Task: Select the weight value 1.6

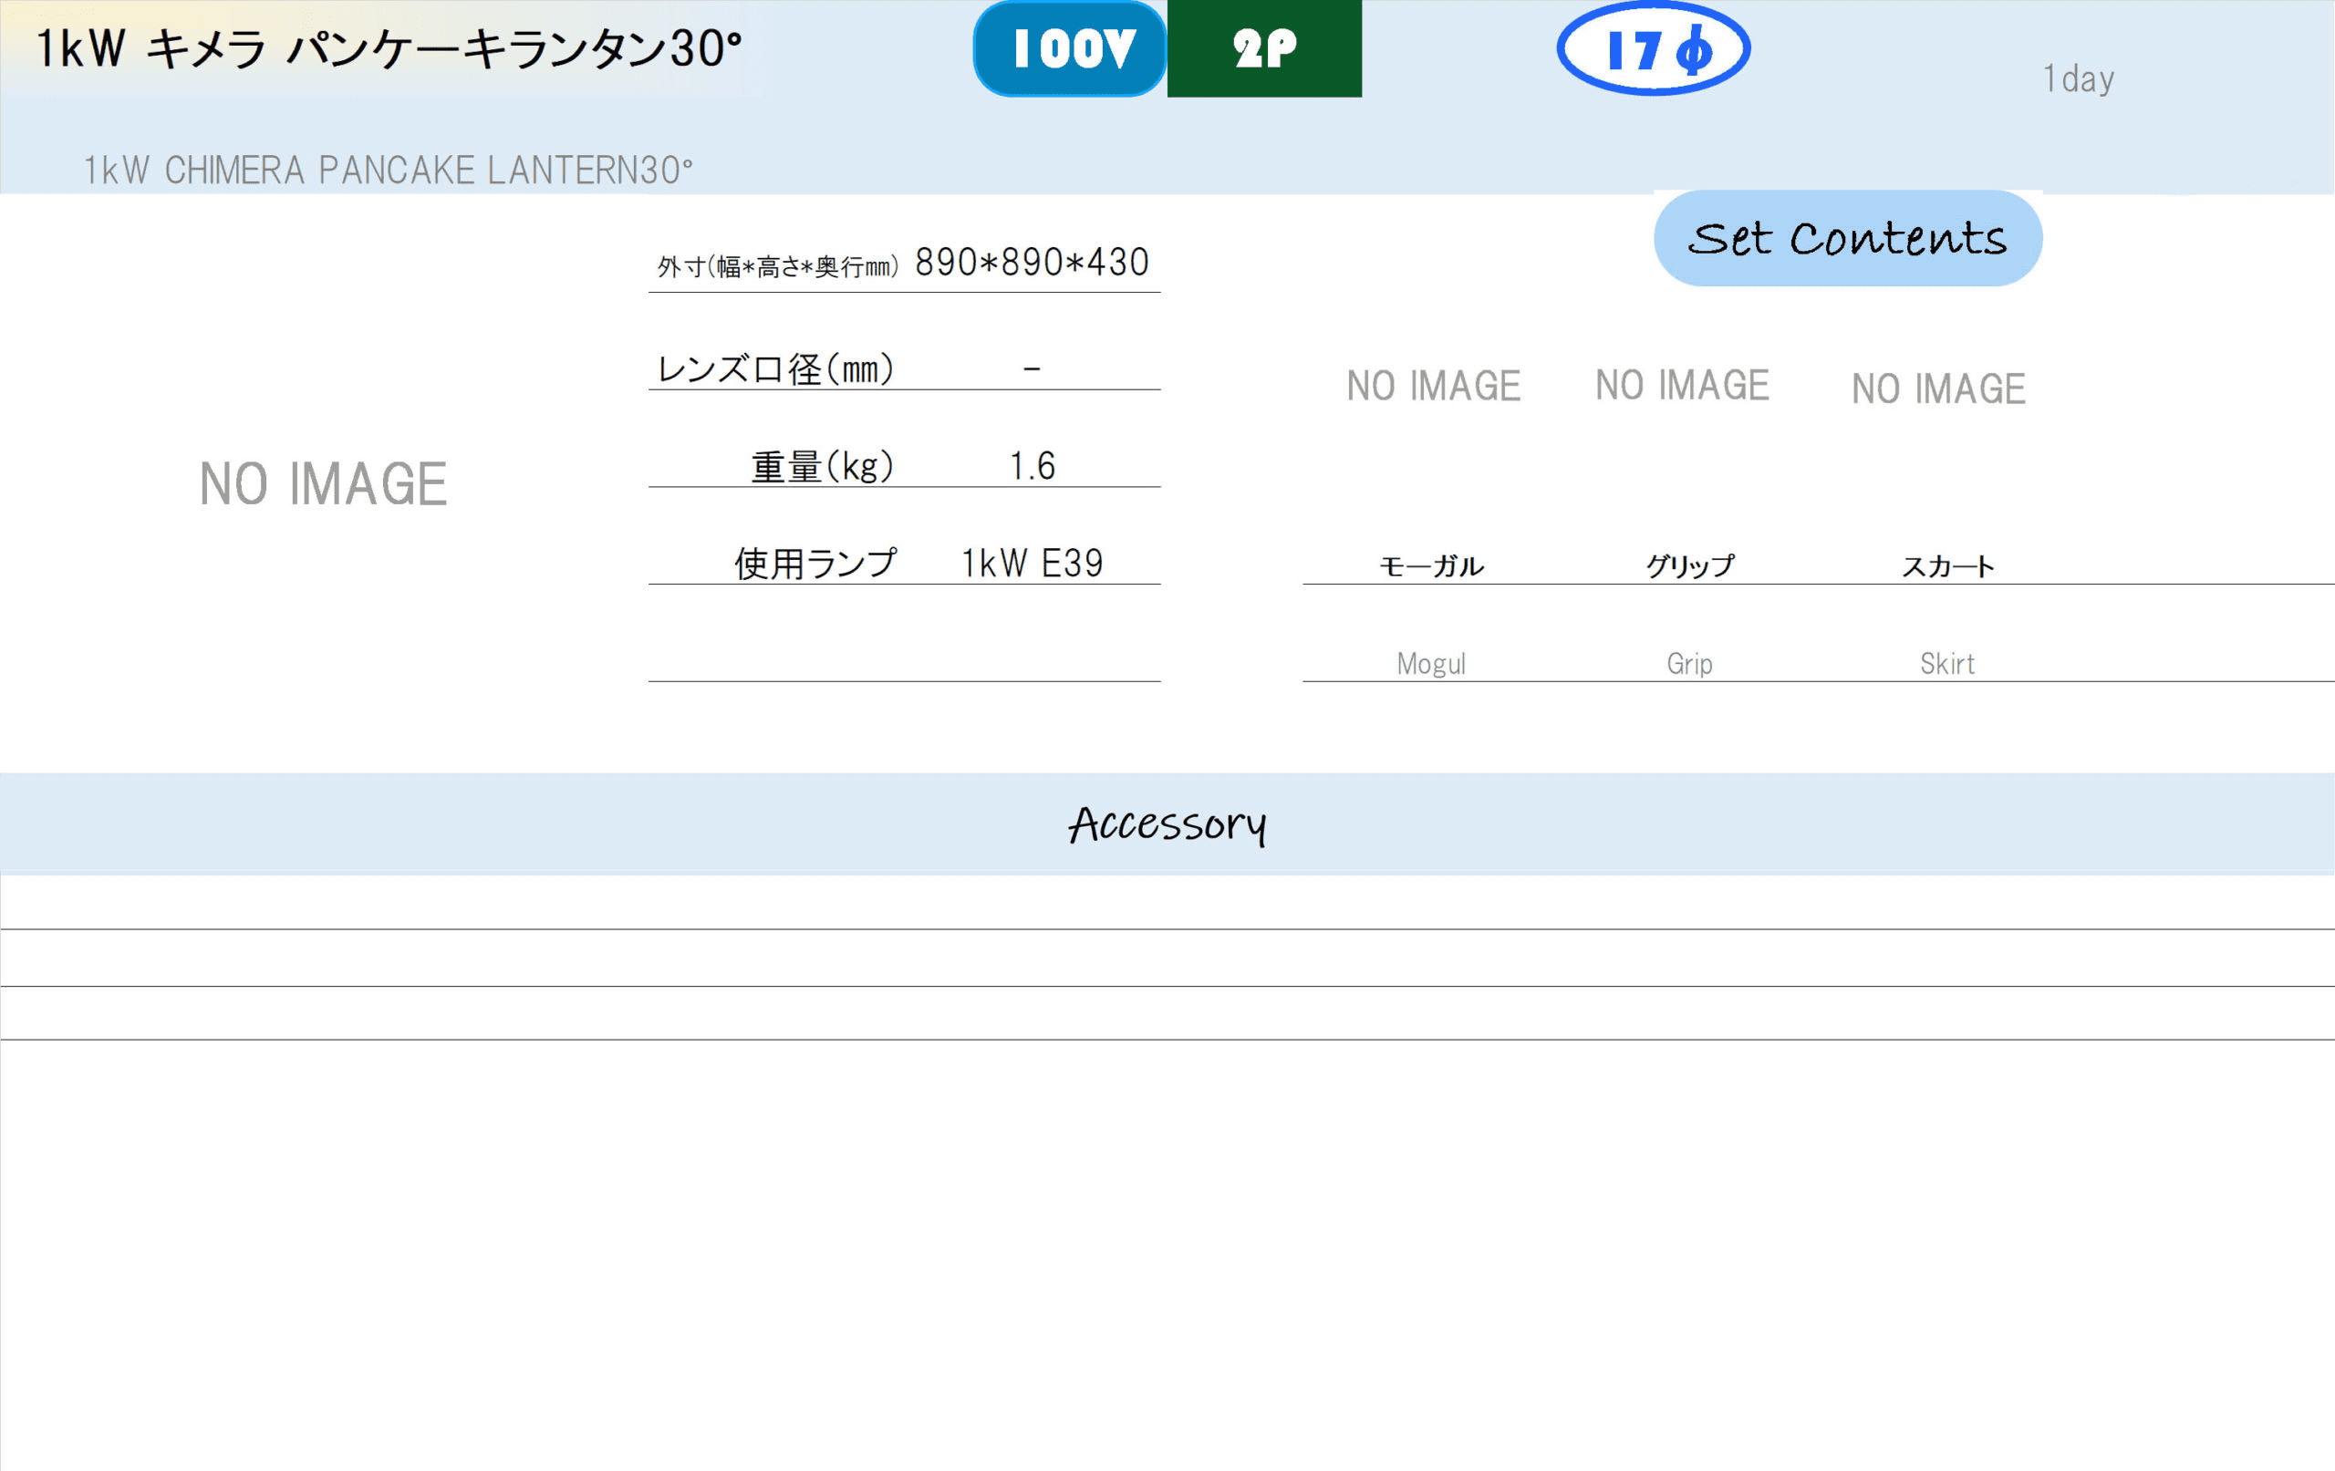Action: pos(1032,466)
